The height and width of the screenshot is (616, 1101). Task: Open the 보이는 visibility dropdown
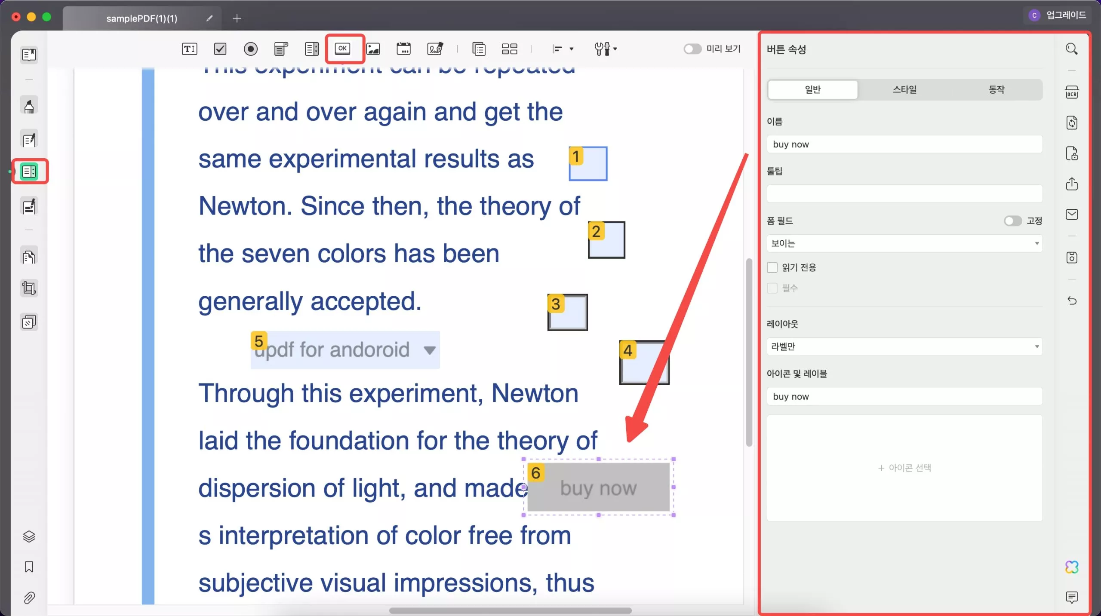point(904,243)
